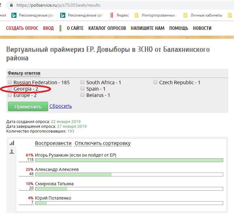Open ПОМОЩЬ menu item

click(x=179, y=28)
